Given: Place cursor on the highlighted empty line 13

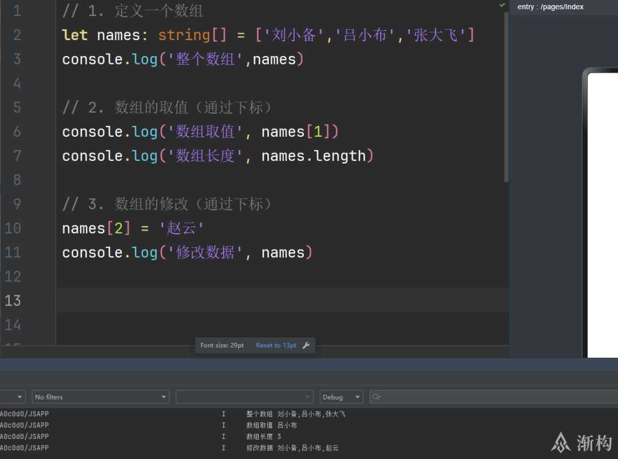Looking at the screenshot, I should (282, 300).
